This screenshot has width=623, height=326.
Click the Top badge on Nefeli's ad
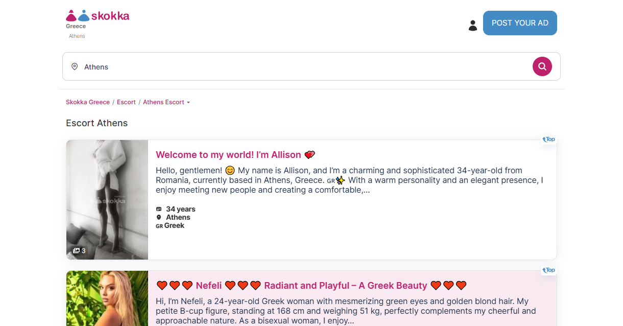tap(548, 270)
